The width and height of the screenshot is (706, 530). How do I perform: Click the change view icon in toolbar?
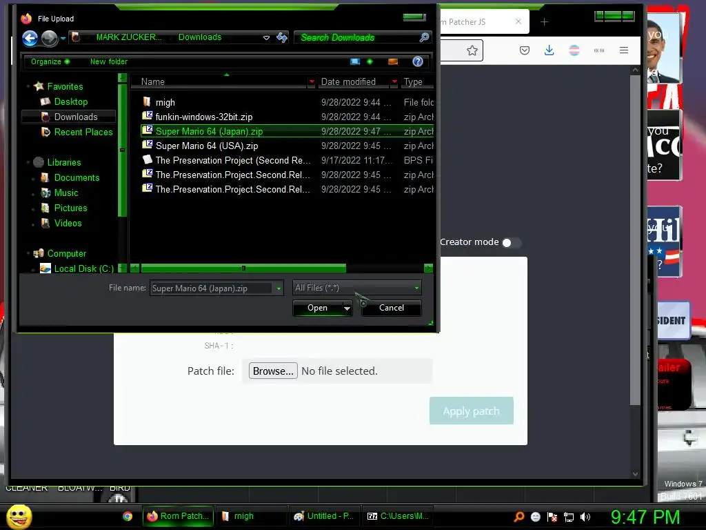coord(355,61)
